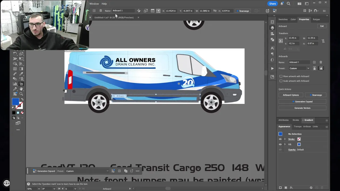
Task: Reset default fill and stroke
Action: click(x=13, y=108)
